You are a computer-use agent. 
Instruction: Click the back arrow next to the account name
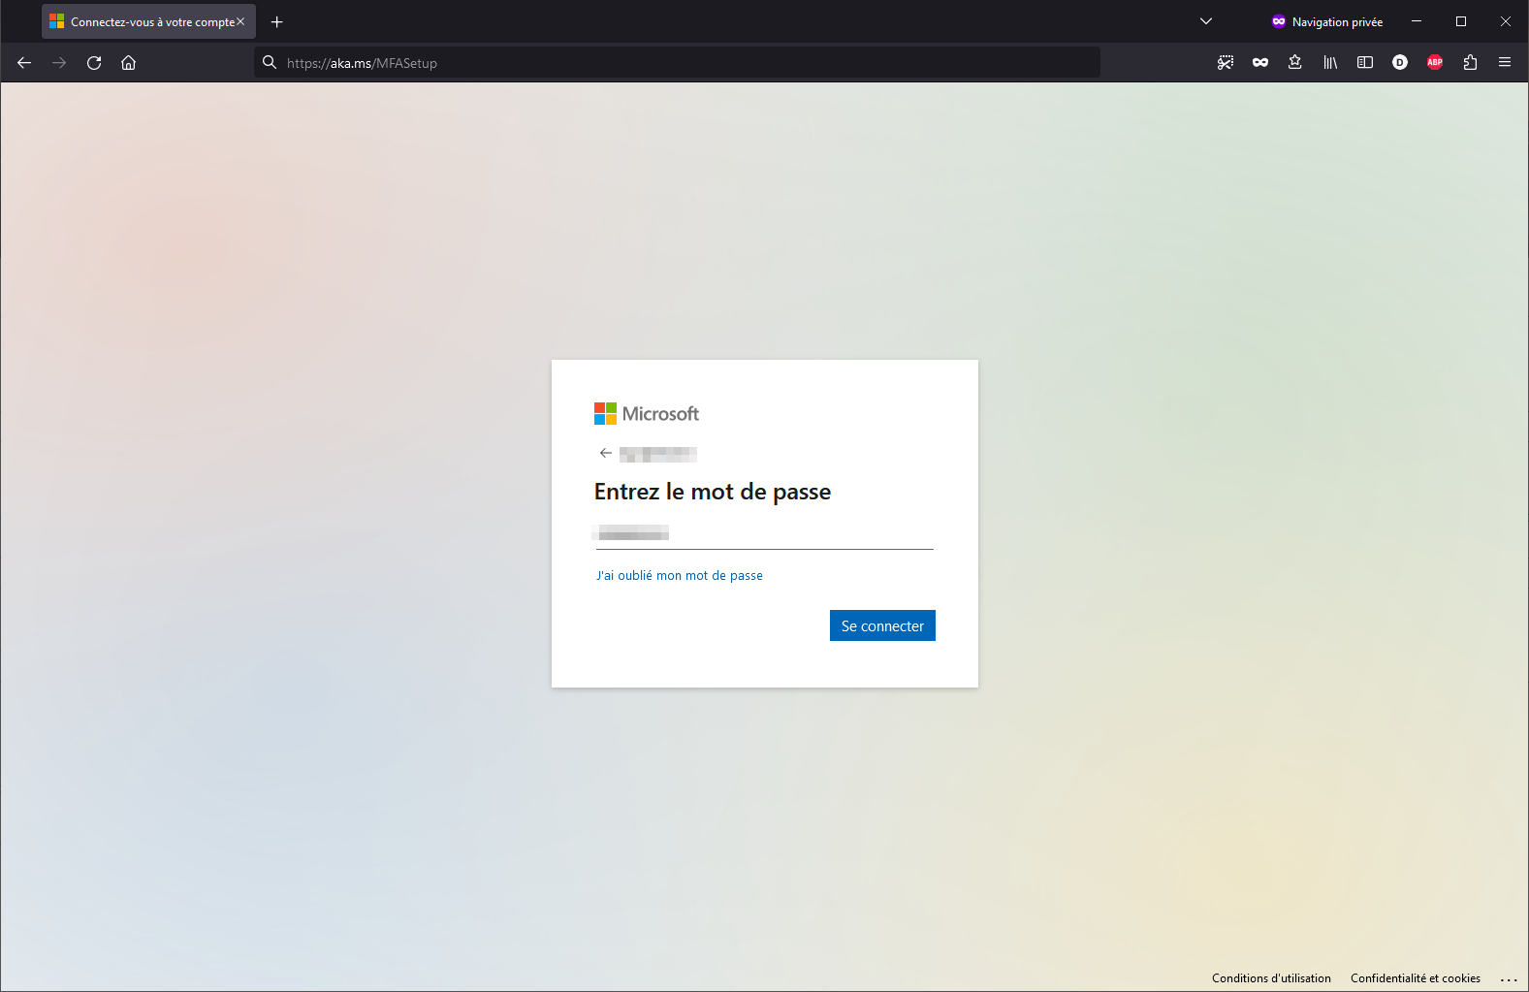tap(606, 453)
